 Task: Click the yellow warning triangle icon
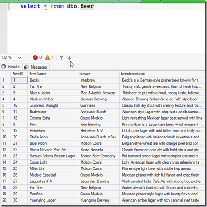[47, 57]
